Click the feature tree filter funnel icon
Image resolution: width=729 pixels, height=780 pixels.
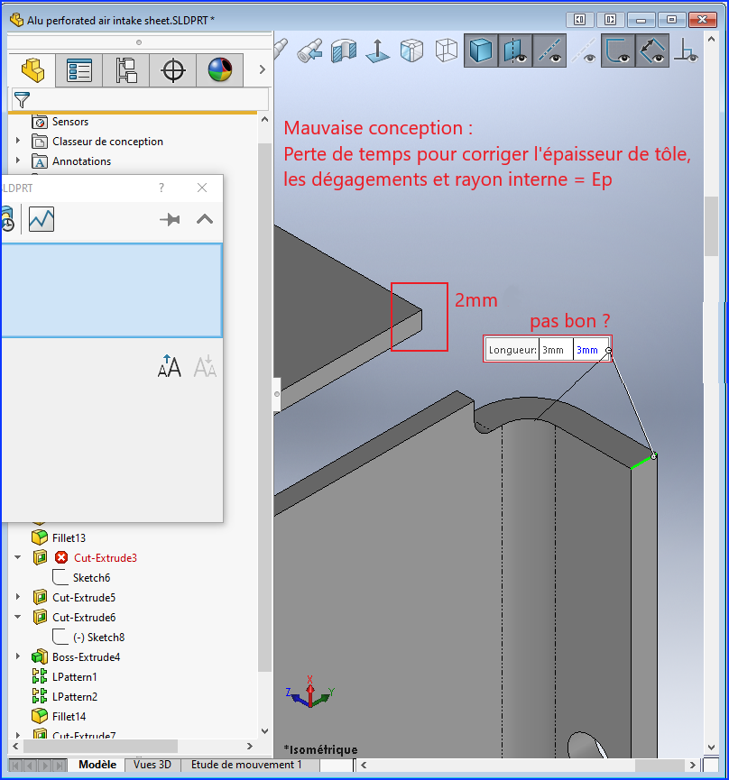point(22,99)
